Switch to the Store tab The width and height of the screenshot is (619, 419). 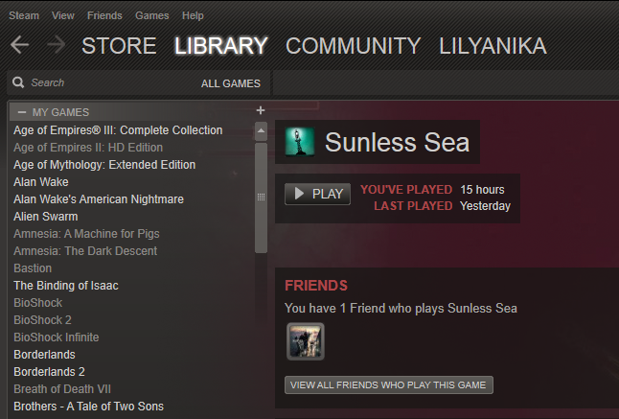119,45
